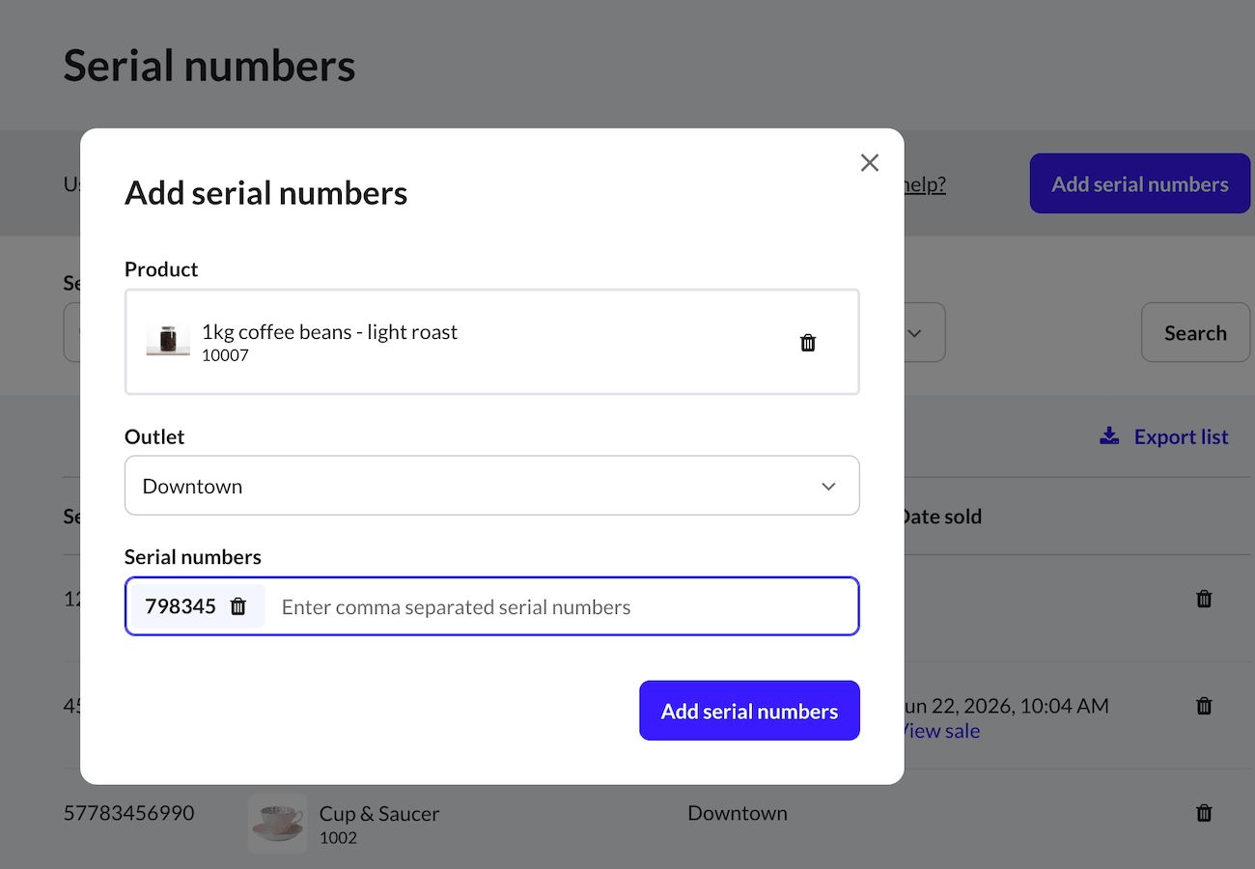Open the View sale link
The image size is (1255, 869).
939,731
